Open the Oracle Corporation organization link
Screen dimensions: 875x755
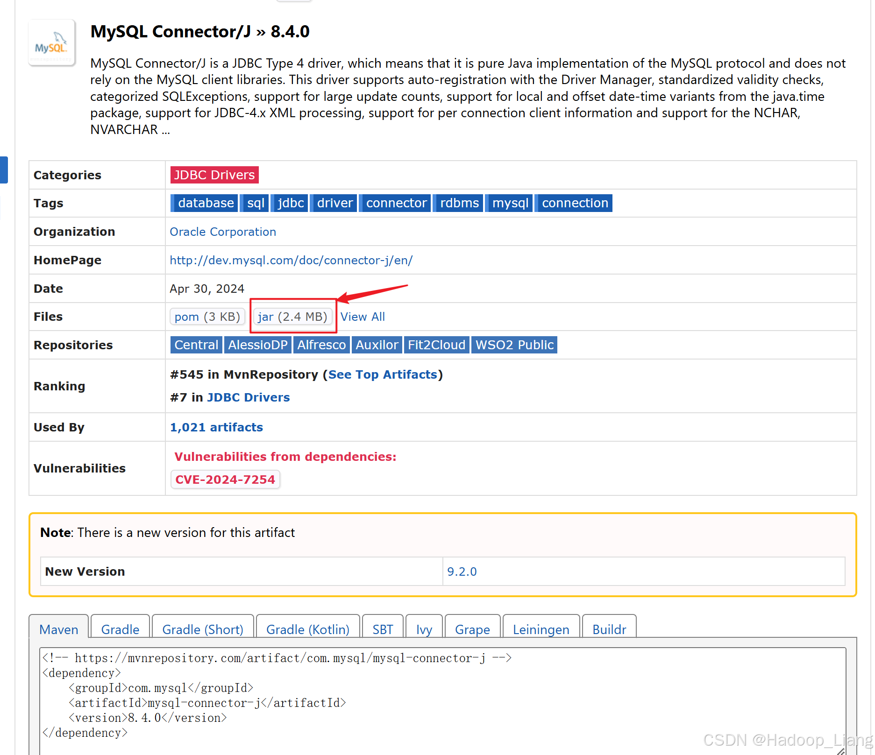click(223, 232)
